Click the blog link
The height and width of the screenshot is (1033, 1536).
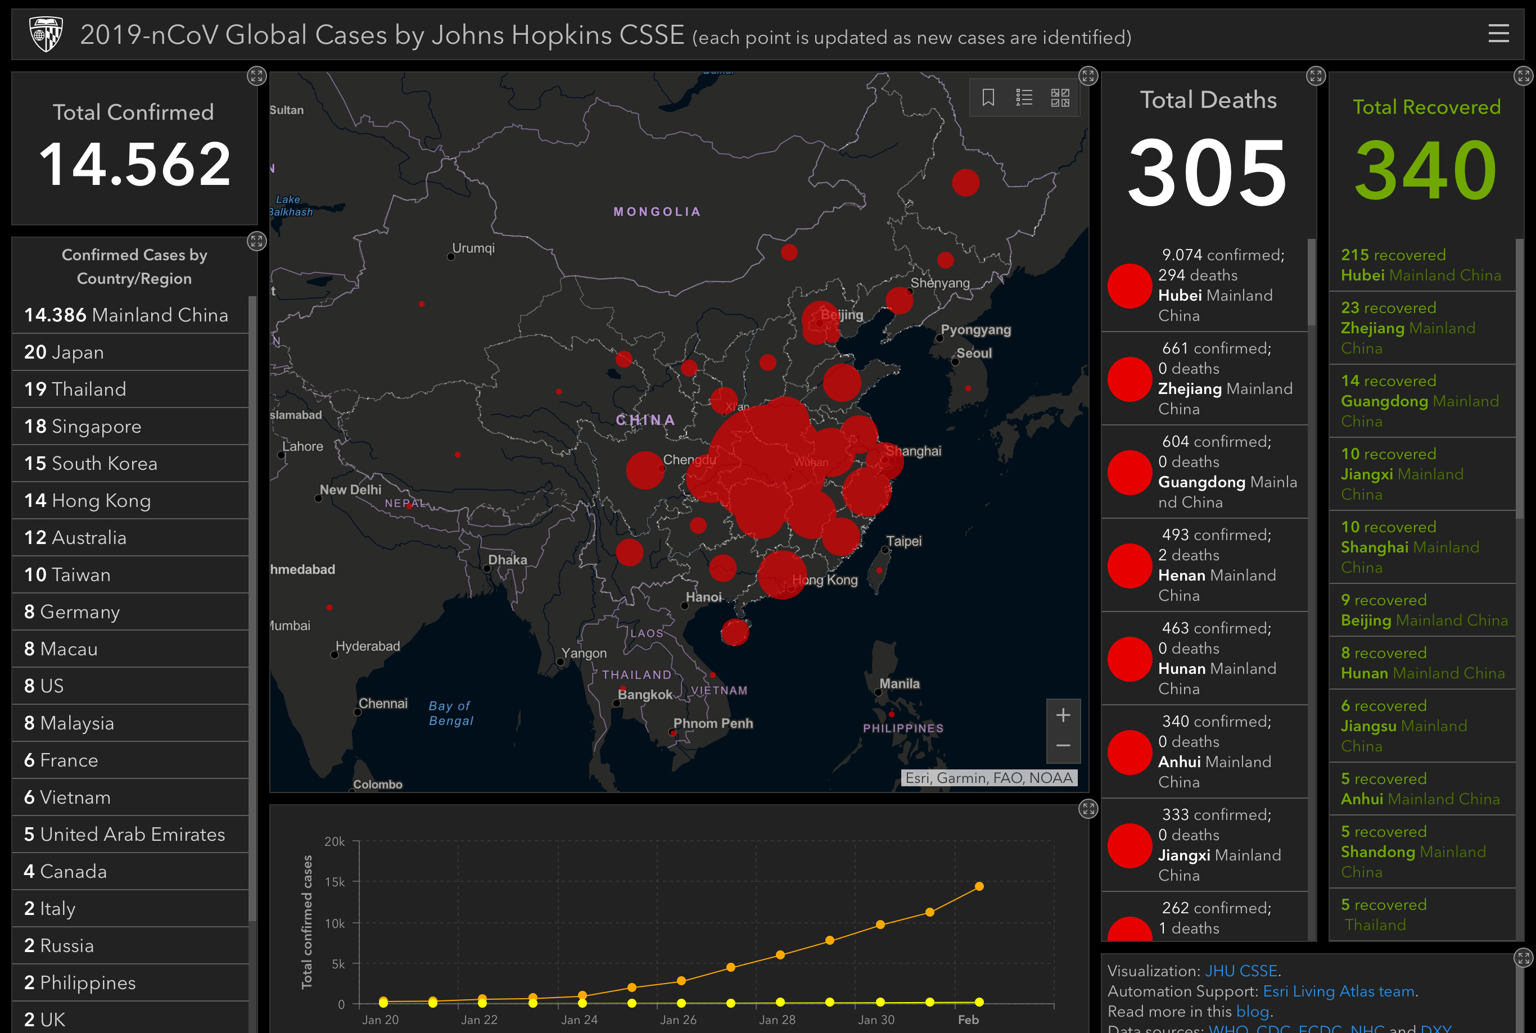1252,1011
